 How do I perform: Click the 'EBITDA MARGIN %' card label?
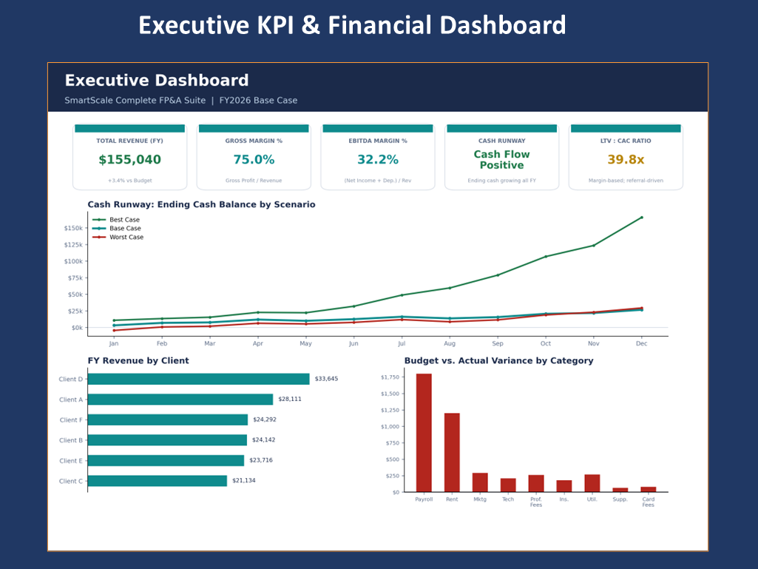[x=378, y=141]
